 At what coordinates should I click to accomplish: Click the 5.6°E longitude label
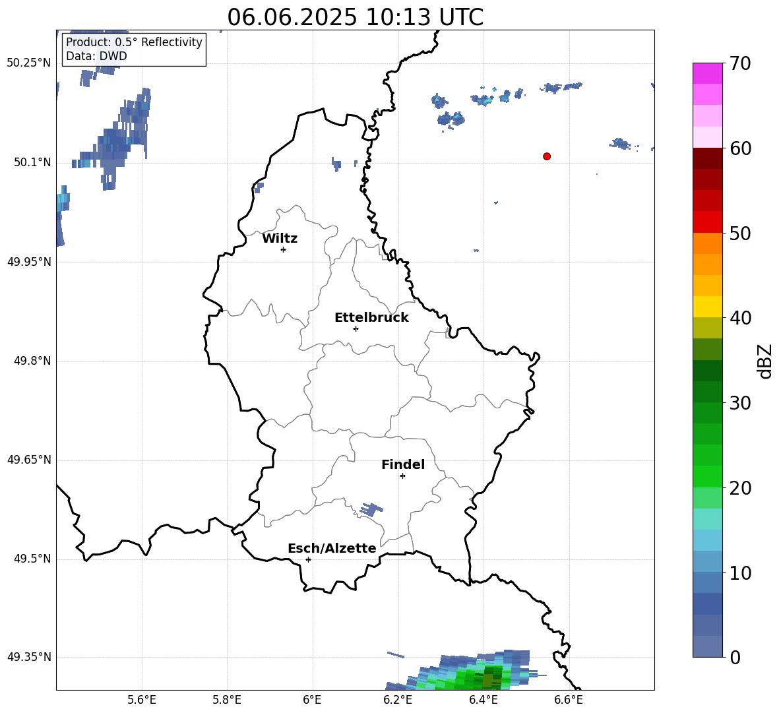click(141, 700)
